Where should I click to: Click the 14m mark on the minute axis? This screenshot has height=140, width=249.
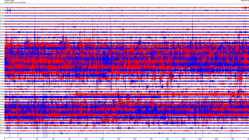119,139
